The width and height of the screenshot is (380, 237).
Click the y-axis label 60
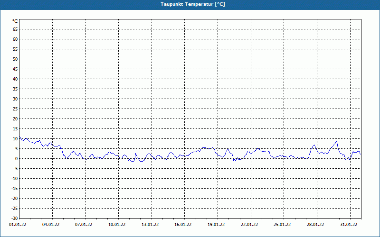coord(15,39)
